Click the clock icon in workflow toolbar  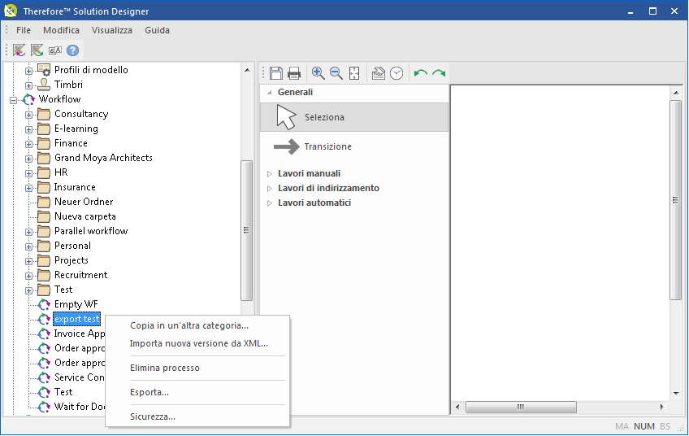click(x=396, y=73)
